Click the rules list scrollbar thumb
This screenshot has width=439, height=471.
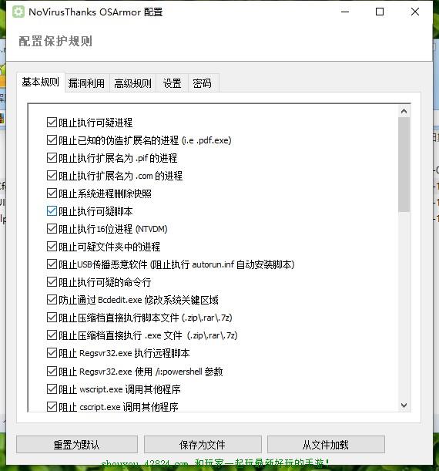(x=404, y=165)
